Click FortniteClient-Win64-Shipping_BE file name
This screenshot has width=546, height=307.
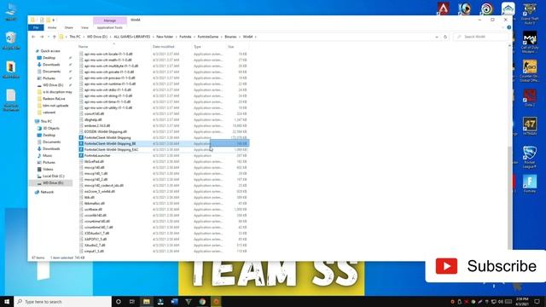[110, 143]
